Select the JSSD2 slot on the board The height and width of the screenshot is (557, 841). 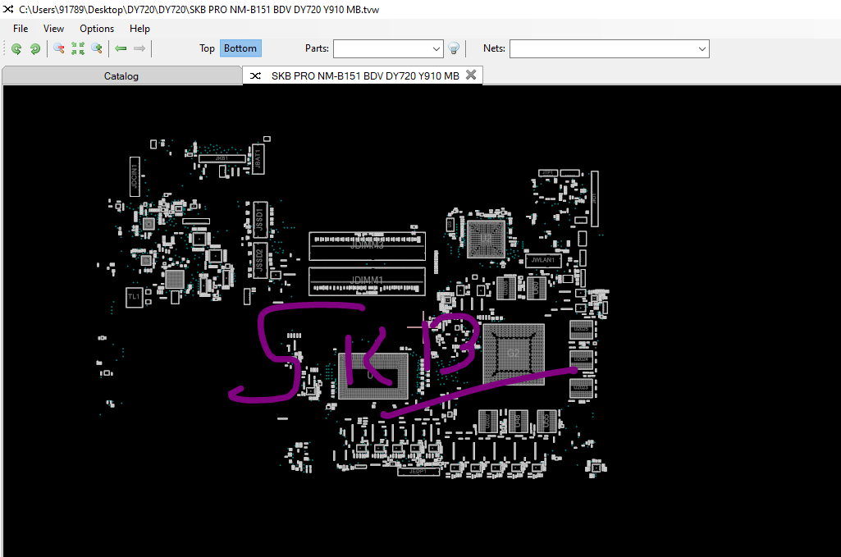[259, 259]
